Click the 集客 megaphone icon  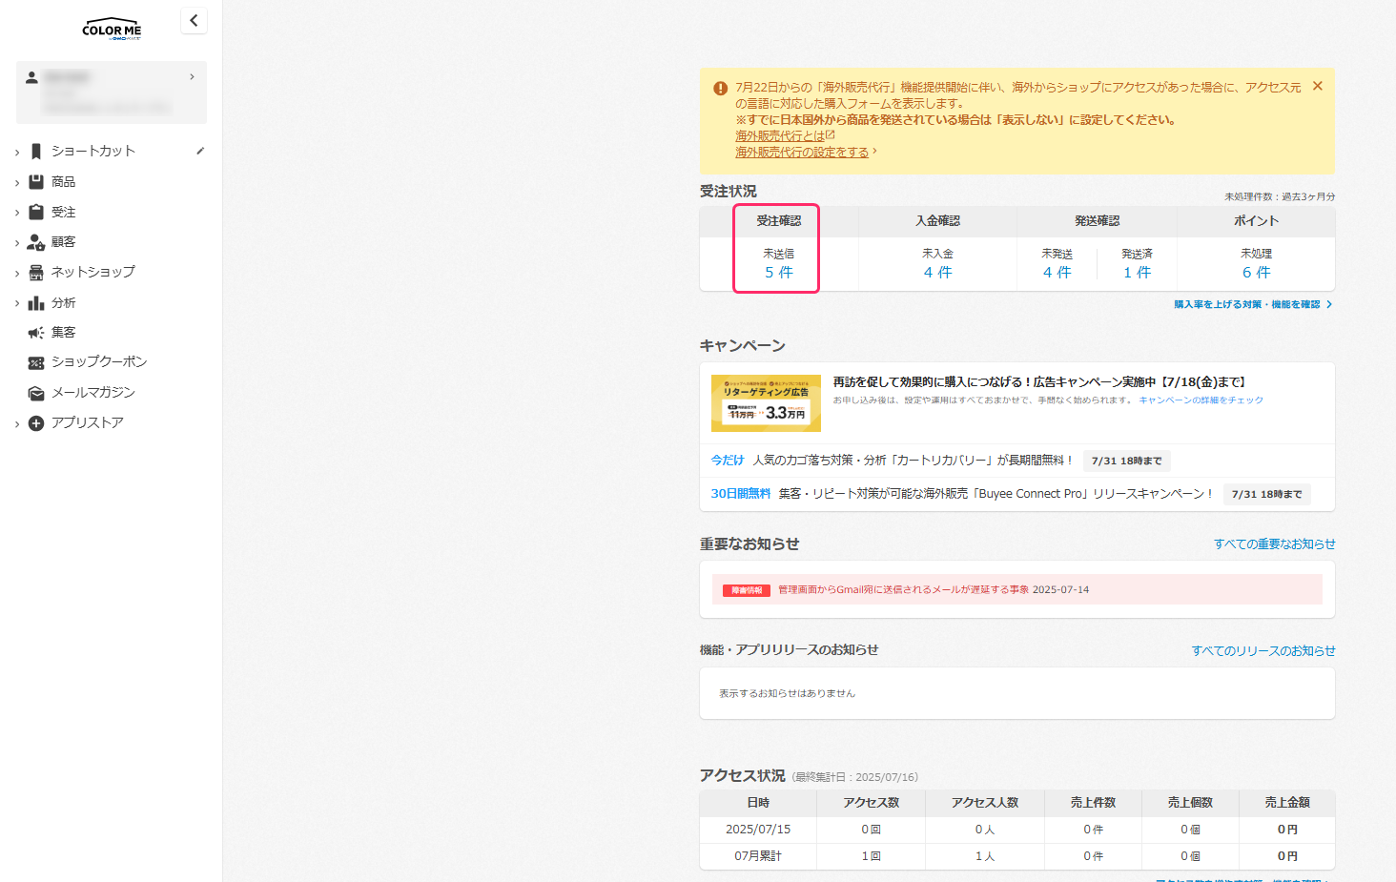tap(37, 332)
